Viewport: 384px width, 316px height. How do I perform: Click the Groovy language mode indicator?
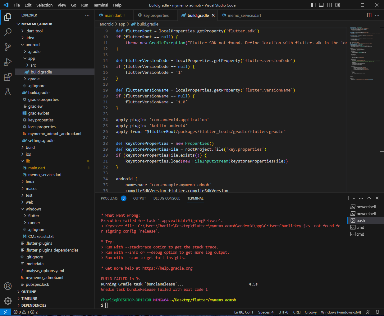tap(311, 312)
